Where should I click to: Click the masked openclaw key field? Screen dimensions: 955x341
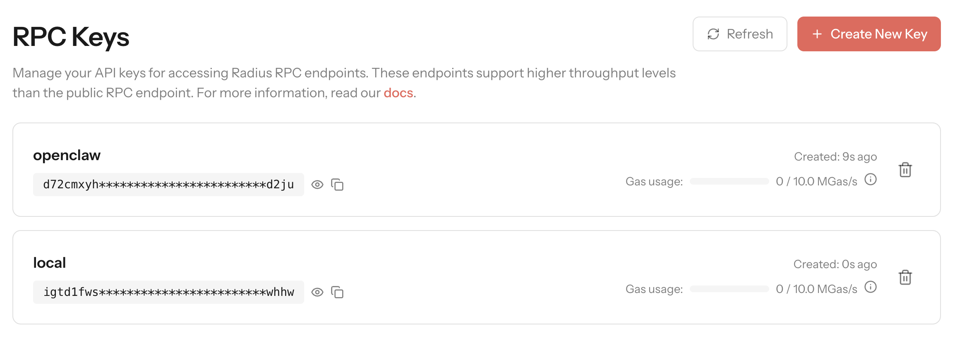[168, 185]
